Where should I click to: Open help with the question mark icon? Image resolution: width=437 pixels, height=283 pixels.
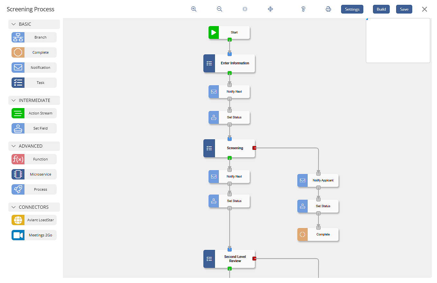coord(303,9)
